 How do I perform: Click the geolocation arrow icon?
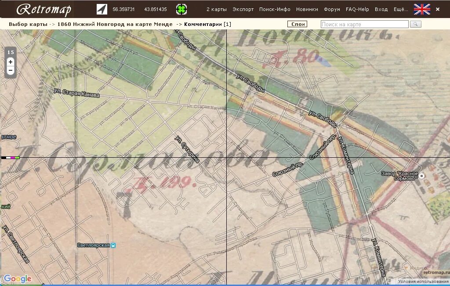click(102, 9)
